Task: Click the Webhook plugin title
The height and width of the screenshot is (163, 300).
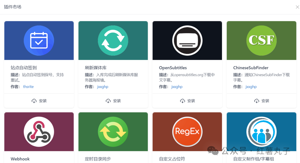Action: click(x=20, y=159)
